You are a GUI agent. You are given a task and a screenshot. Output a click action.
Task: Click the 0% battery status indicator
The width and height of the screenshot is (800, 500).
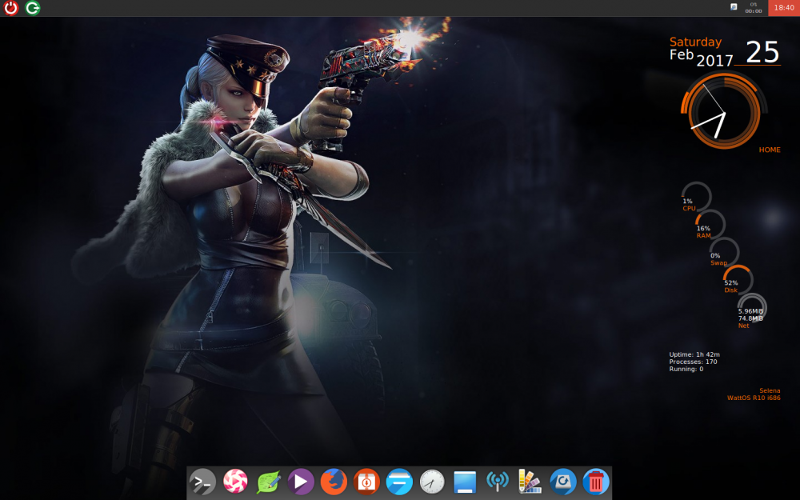click(x=754, y=8)
